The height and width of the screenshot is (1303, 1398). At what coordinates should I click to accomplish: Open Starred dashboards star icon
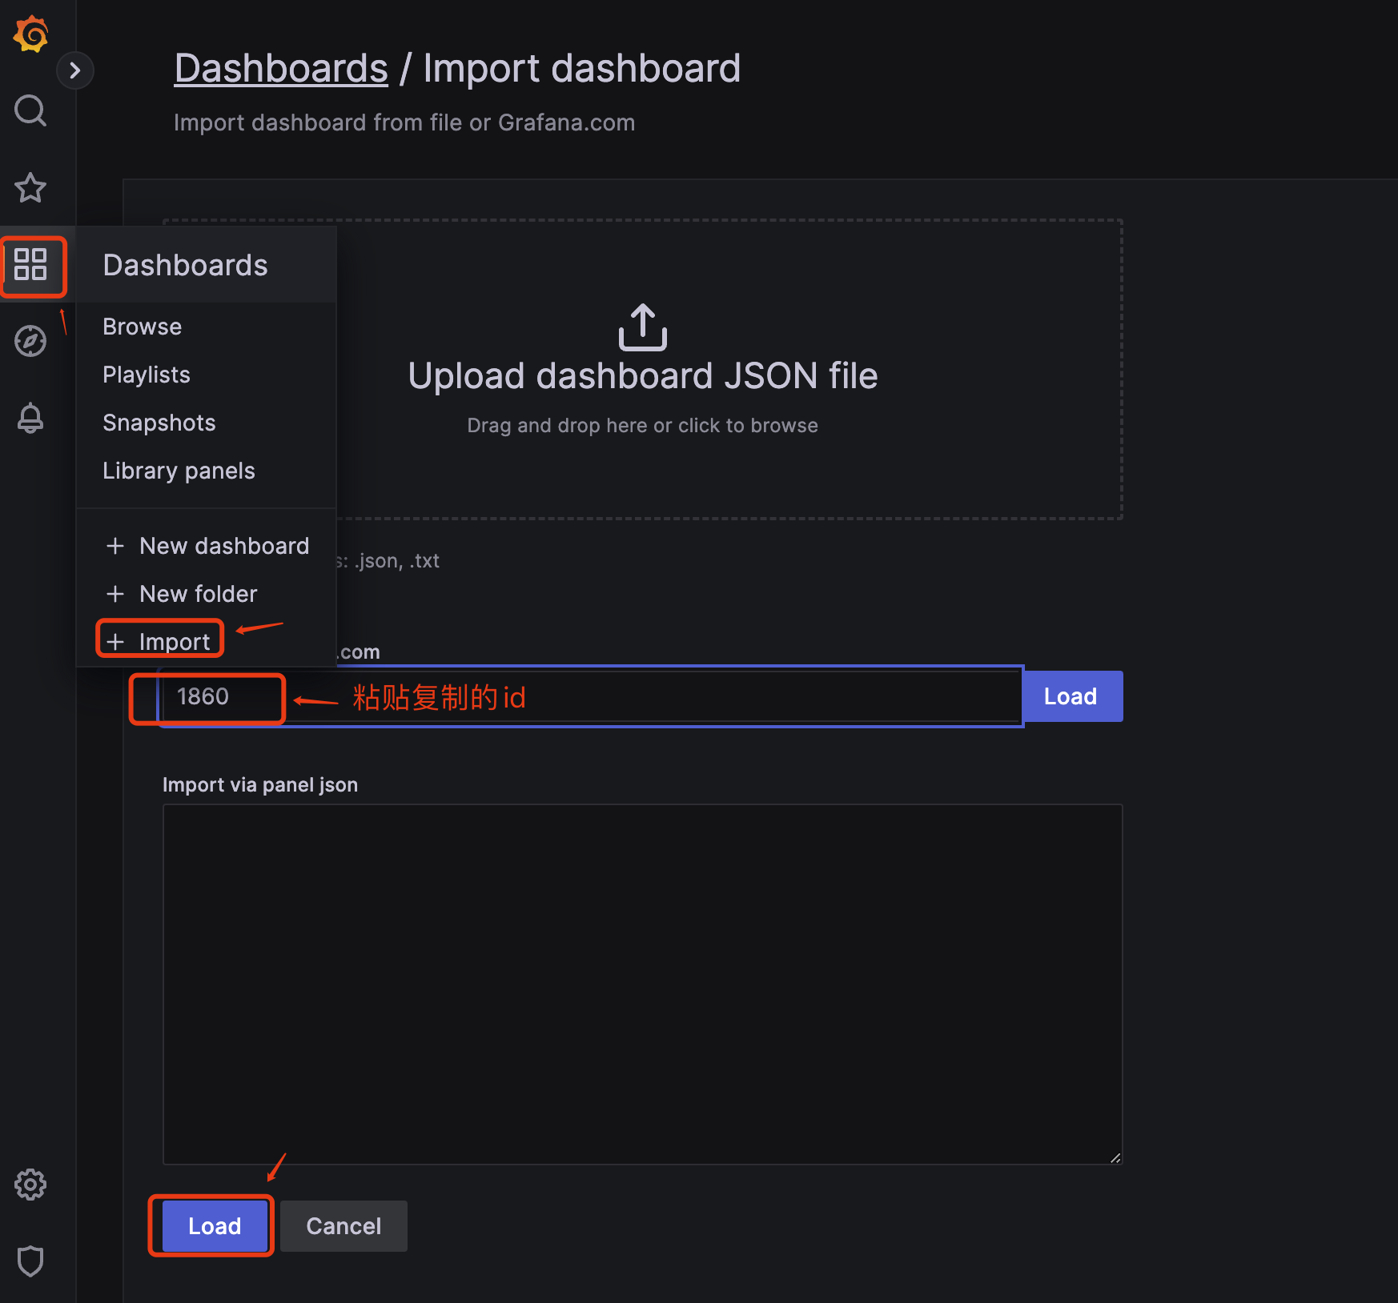point(30,187)
